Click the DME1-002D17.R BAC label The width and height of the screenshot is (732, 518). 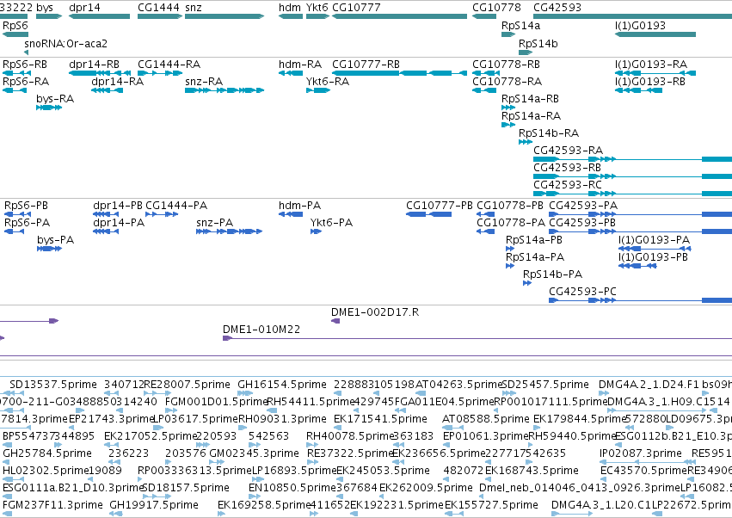point(375,312)
